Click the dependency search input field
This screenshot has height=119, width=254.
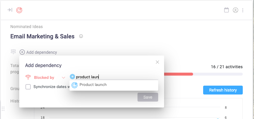coord(115,77)
